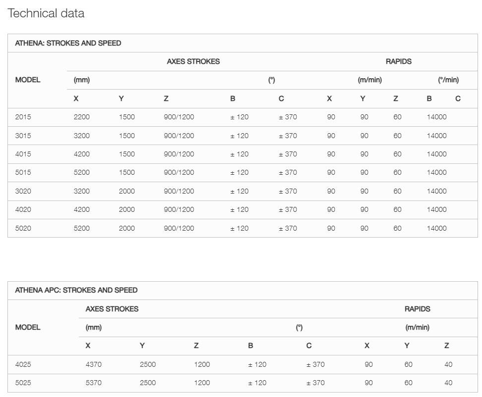Click C stroke ± 370 in the 5025 row
This screenshot has width=482, height=397.
[316, 383]
